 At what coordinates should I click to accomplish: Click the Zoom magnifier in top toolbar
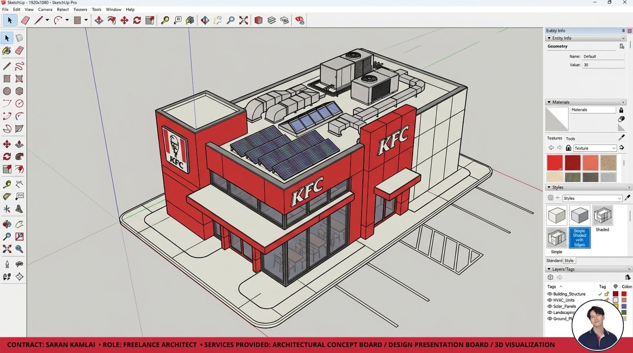[231, 20]
